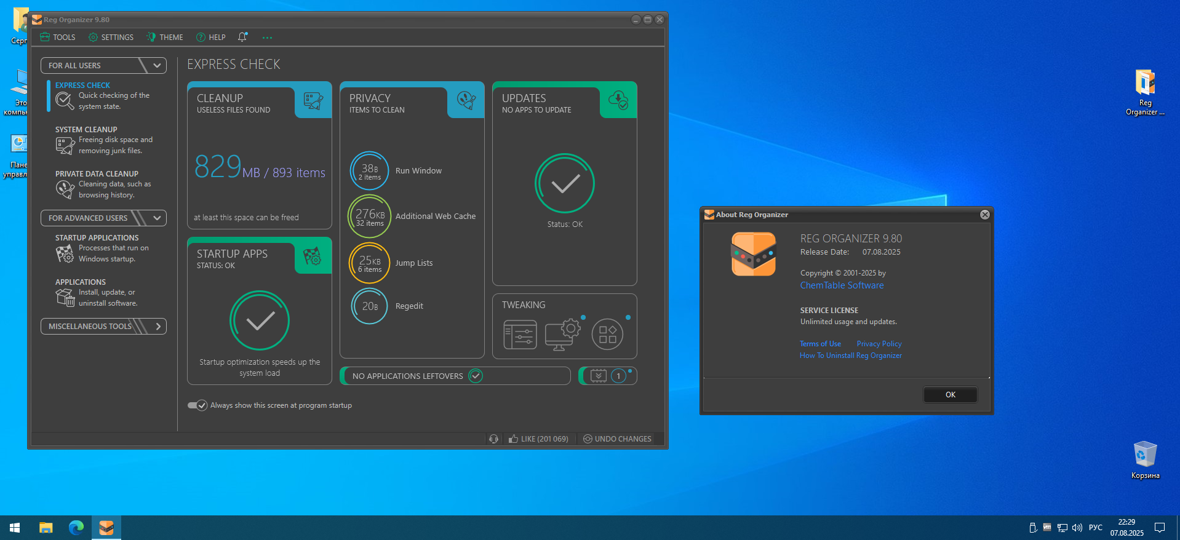Open Microsoft Edge from the taskbar

(x=76, y=528)
